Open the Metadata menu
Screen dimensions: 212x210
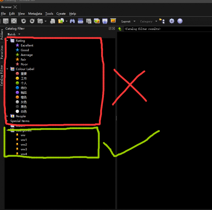click(35, 14)
